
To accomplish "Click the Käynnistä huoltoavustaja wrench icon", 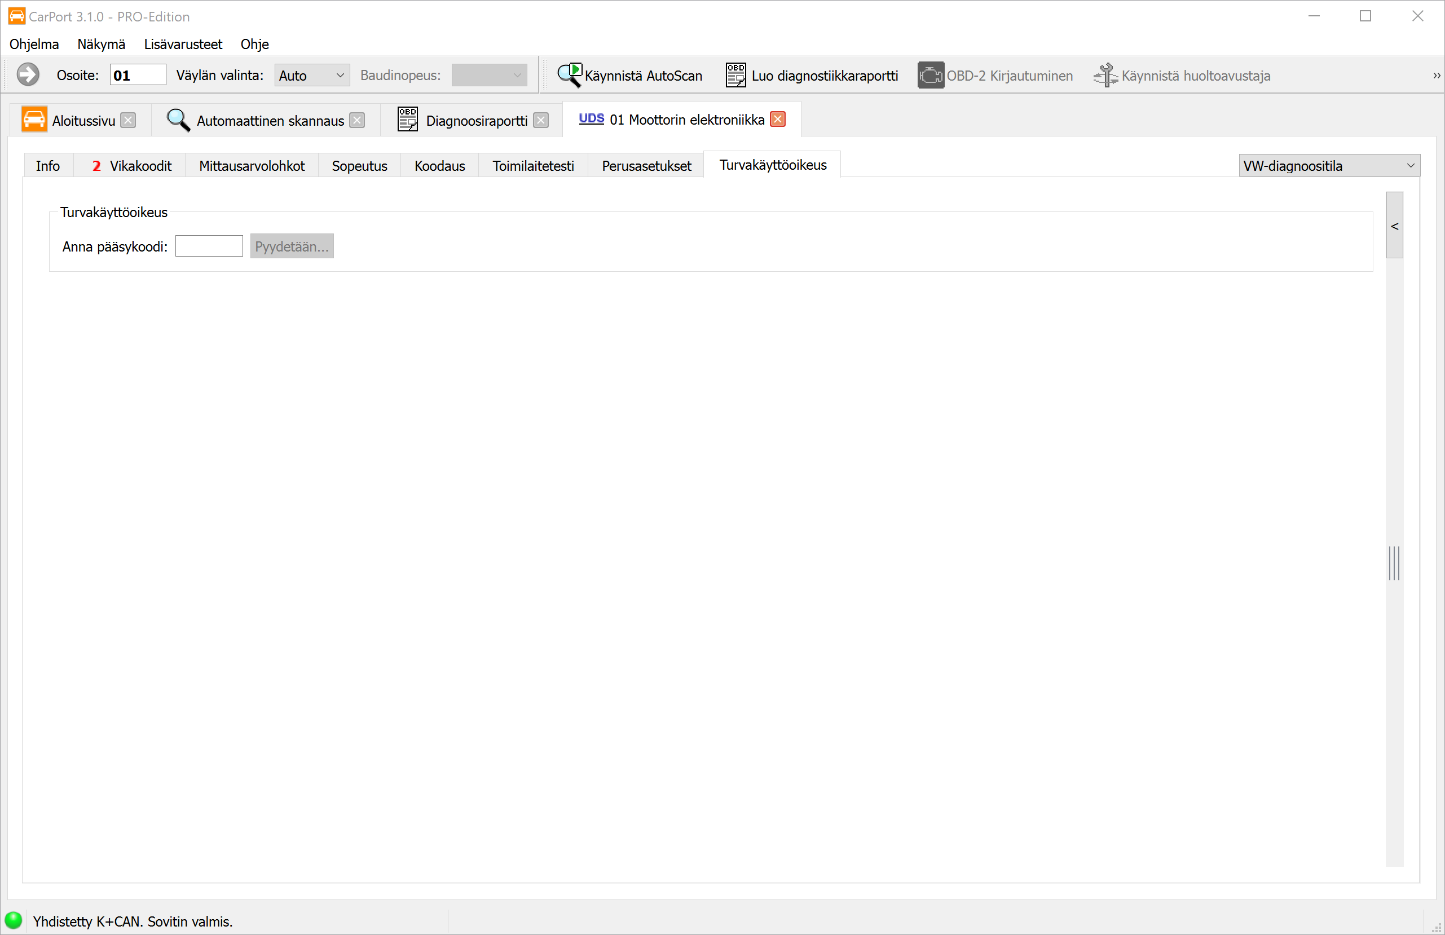I will (1105, 76).
